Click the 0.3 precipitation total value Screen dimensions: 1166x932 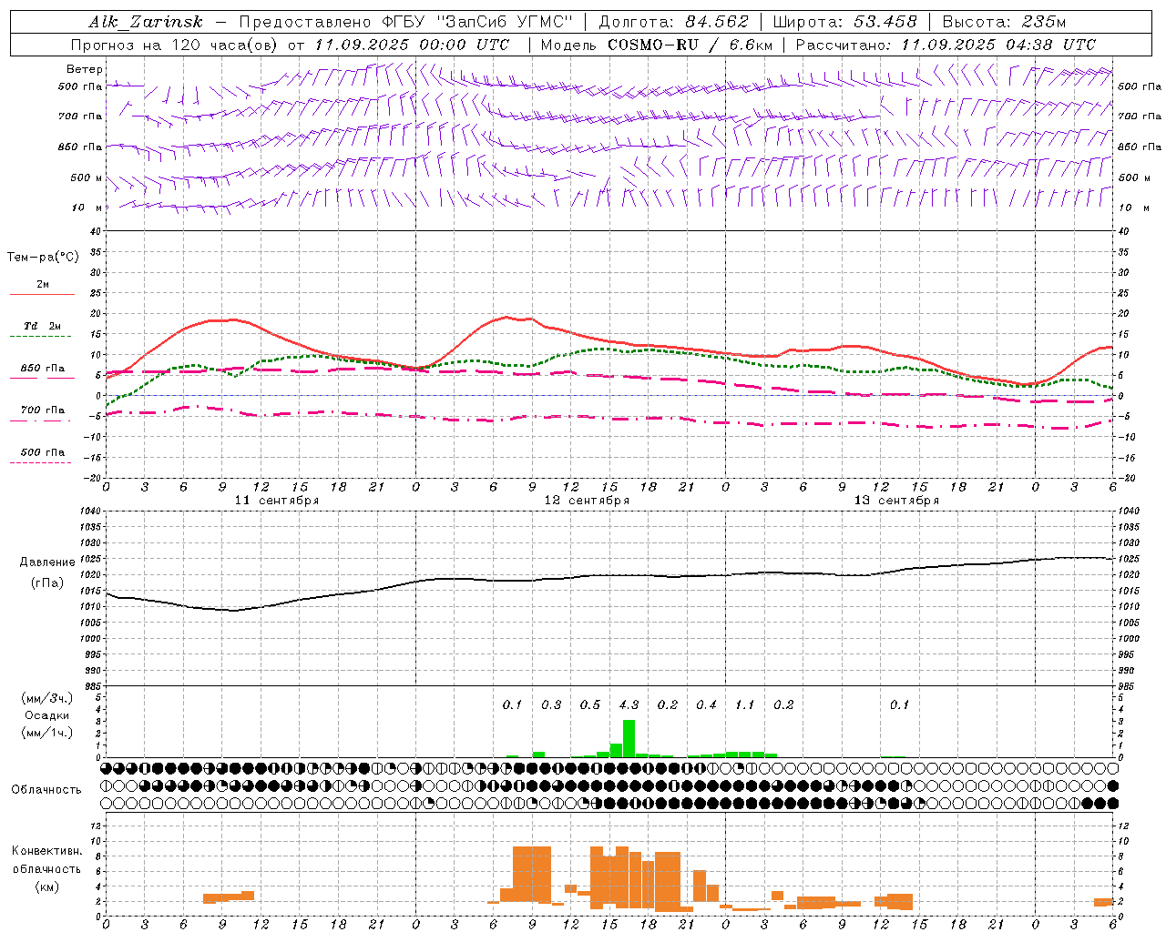551,704
